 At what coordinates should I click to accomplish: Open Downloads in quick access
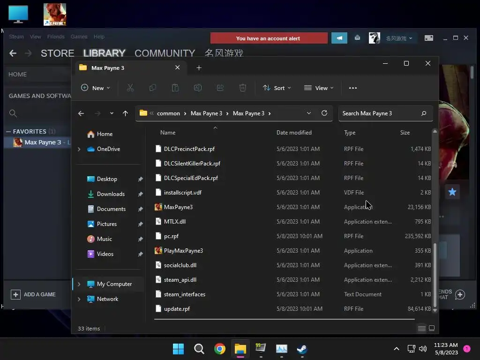tap(111, 194)
